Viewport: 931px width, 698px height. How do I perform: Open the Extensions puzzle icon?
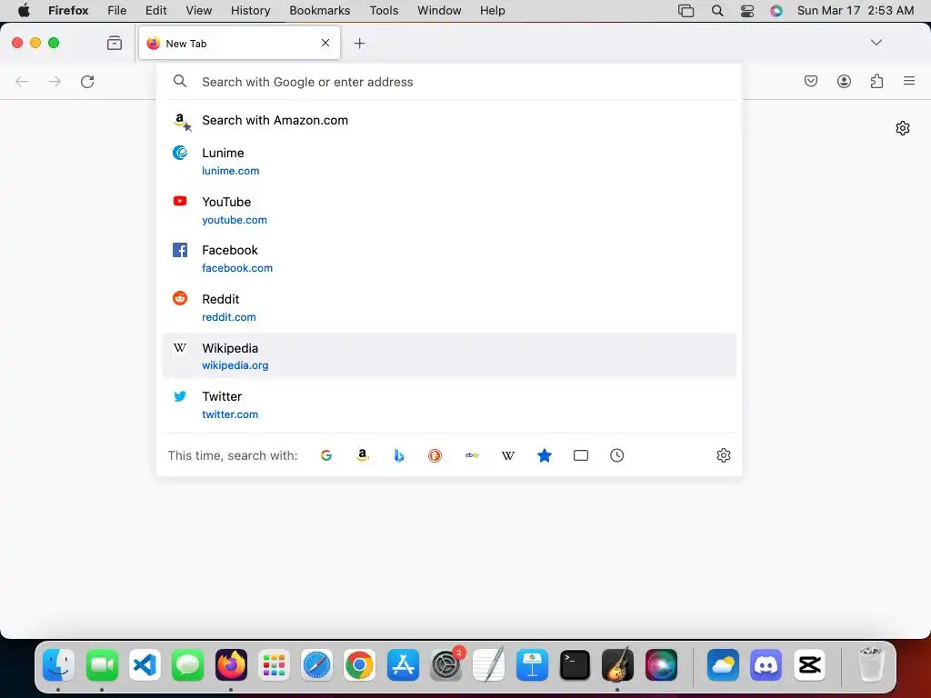coord(876,81)
